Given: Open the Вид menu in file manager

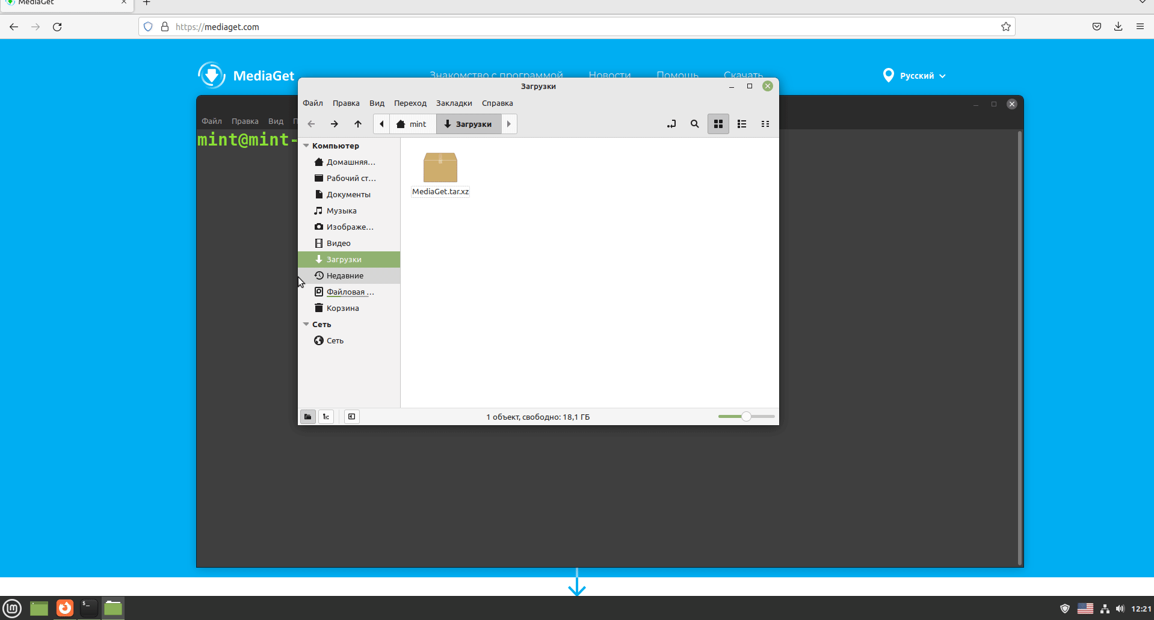Looking at the screenshot, I should tap(377, 103).
